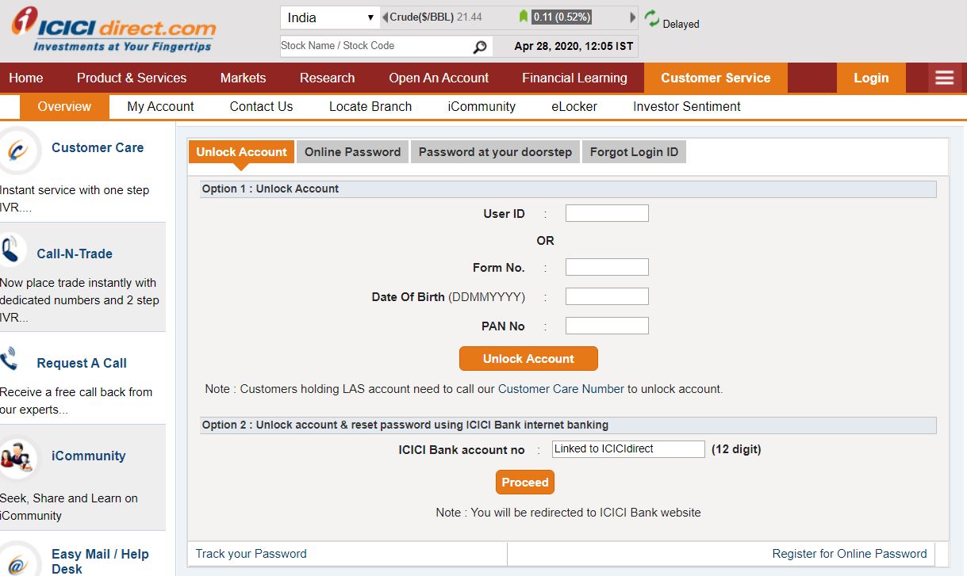
Task: Open Easy Mail / Help Desk link
Action: pos(100,562)
